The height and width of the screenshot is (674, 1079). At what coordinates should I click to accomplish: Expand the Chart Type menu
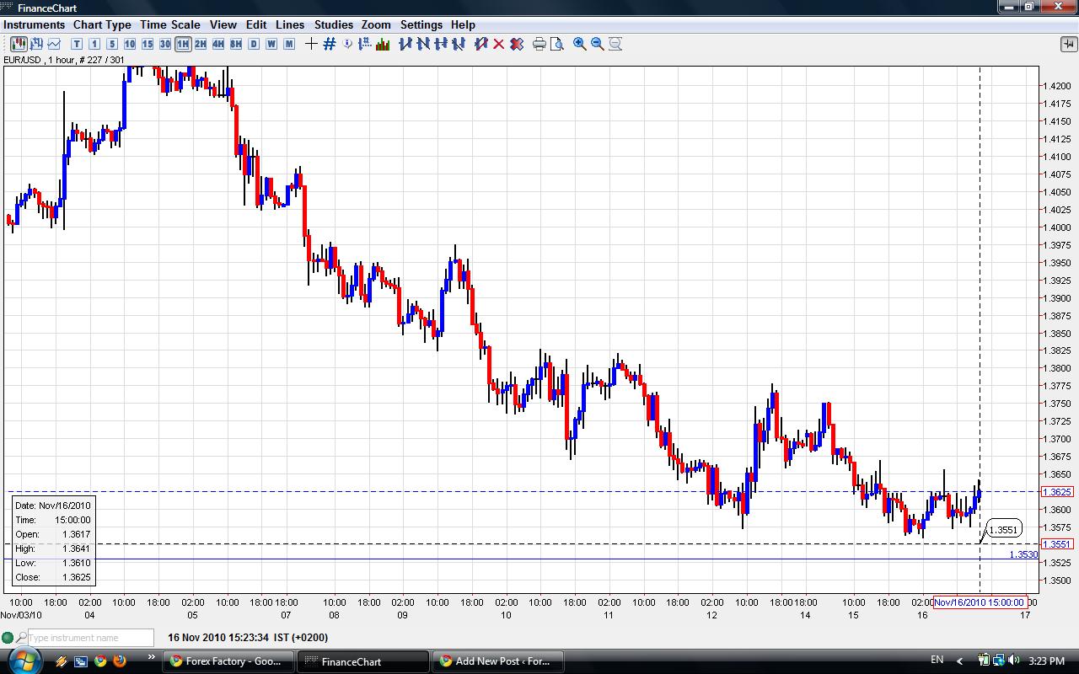[x=102, y=24]
